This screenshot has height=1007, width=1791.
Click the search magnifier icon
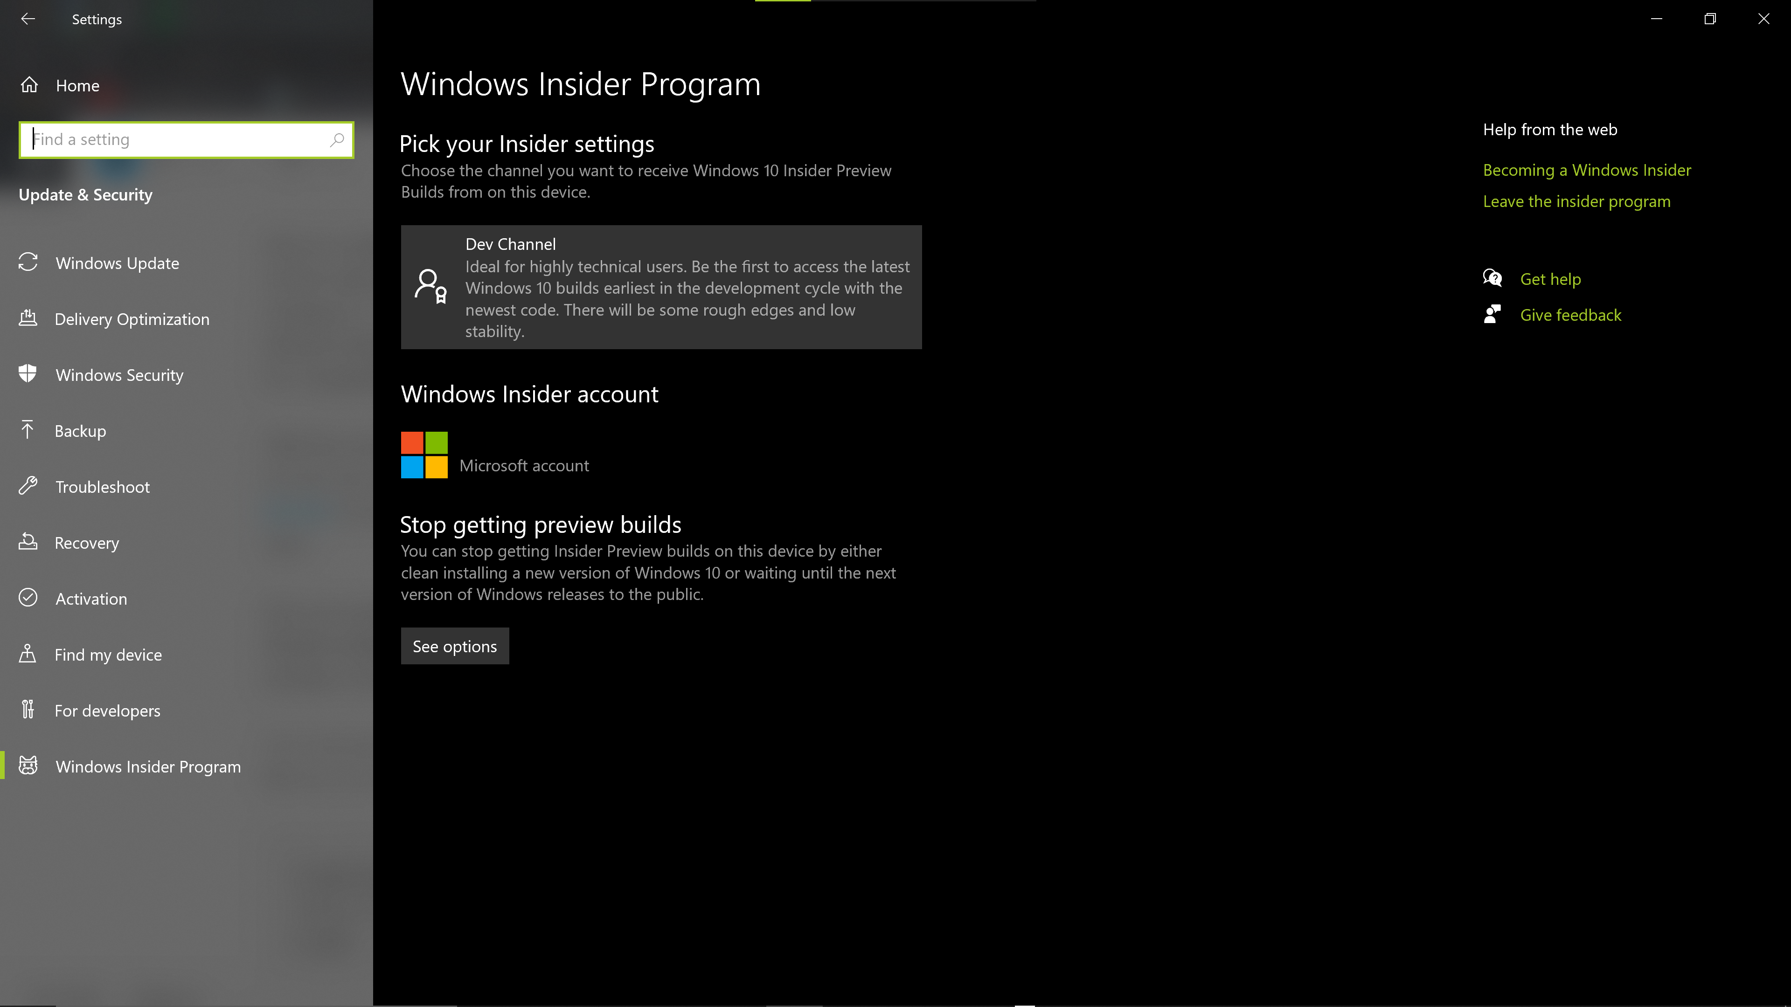(x=336, y=140)
